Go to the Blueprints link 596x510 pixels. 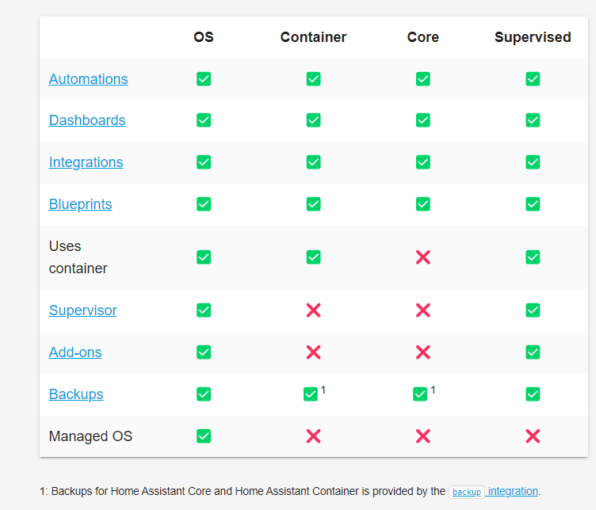pyautogui.click(x=80, y=204)
